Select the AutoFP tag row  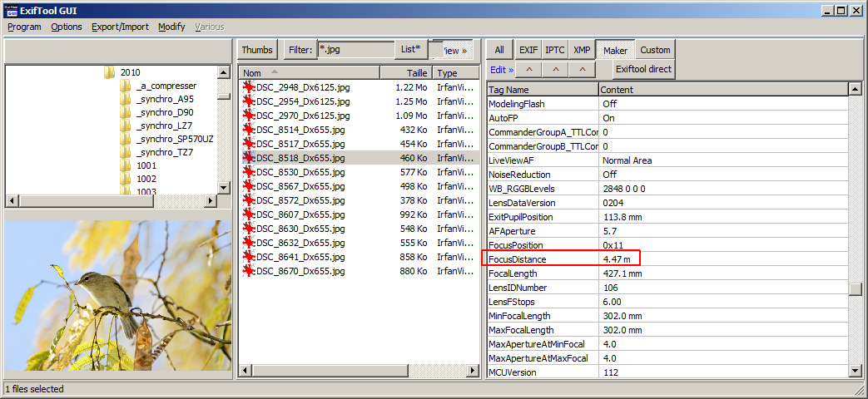tap(667, 118)
